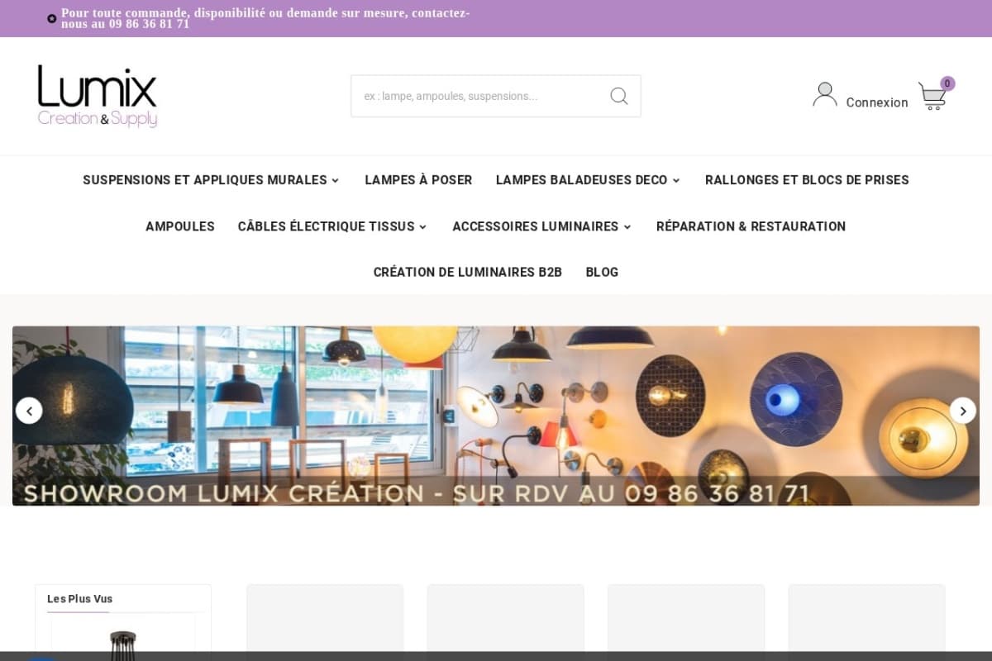Go to next banner slide
This screenshot has height=661, width=992.
pos(963,411)
